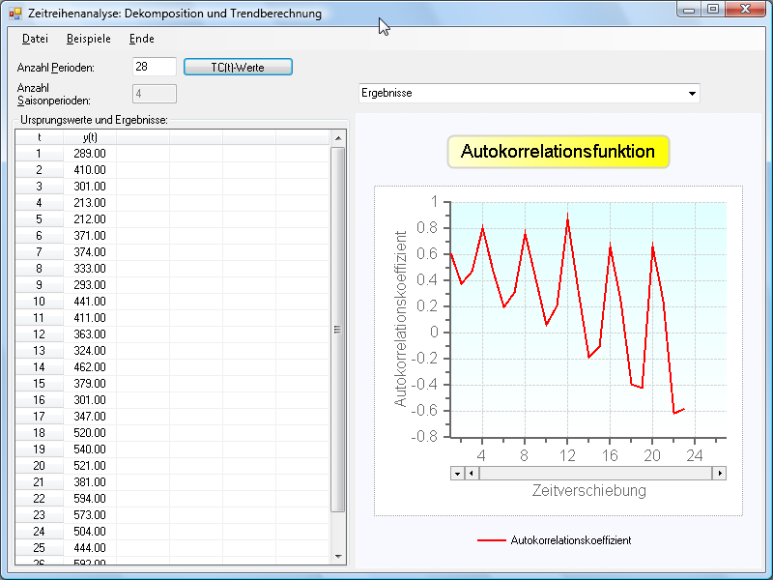Minimize the Zeitreihenanalyse window
773x580 pixels.
689,10
